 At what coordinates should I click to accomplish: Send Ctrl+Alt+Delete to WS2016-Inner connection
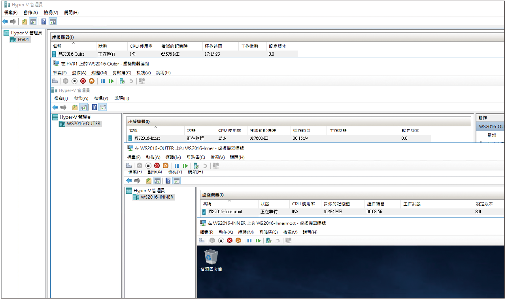pos(129,166)
